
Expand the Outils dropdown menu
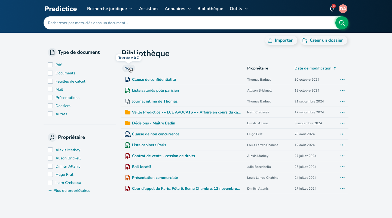(239, 9)
